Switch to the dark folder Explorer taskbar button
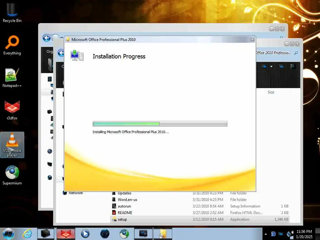Viewport: 320px width, 240px height. (46, 234)
